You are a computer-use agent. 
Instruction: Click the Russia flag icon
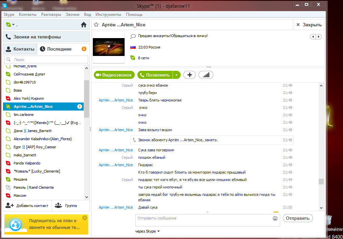[133, 47]
